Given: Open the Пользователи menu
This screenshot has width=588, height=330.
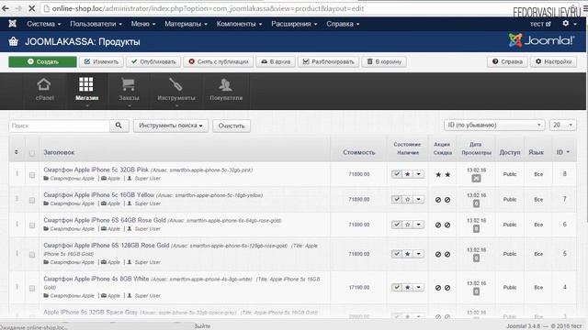Looking at the screenshot, I should (x=96, y=24).
